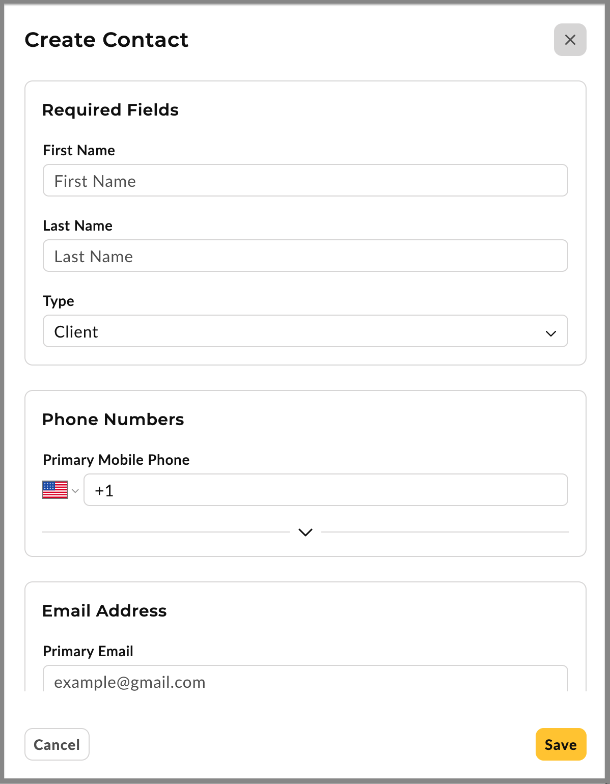Click the downward chevron in the Type field

tap(550, 333)
